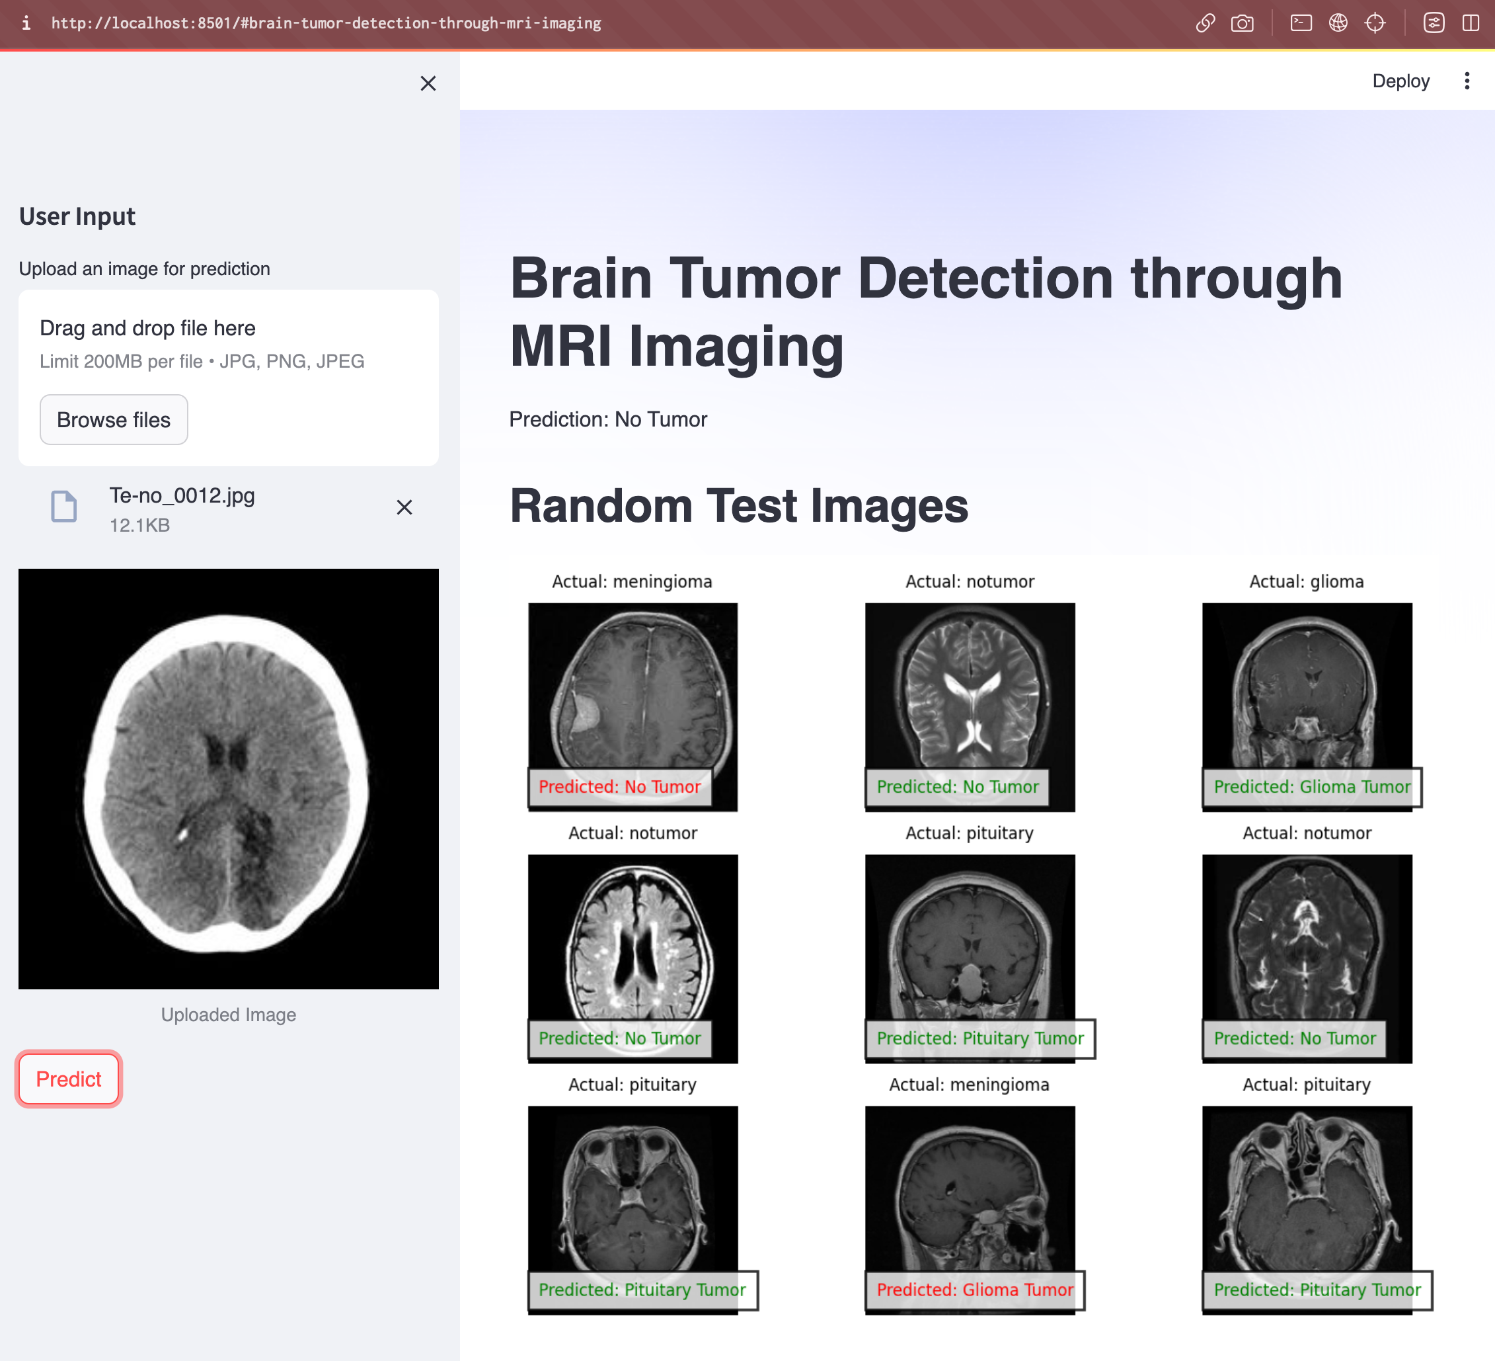Take a screenshot with the camera icon

coord(1242,23)
